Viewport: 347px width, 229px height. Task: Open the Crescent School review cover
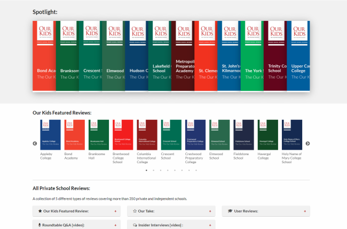point(171,135)
